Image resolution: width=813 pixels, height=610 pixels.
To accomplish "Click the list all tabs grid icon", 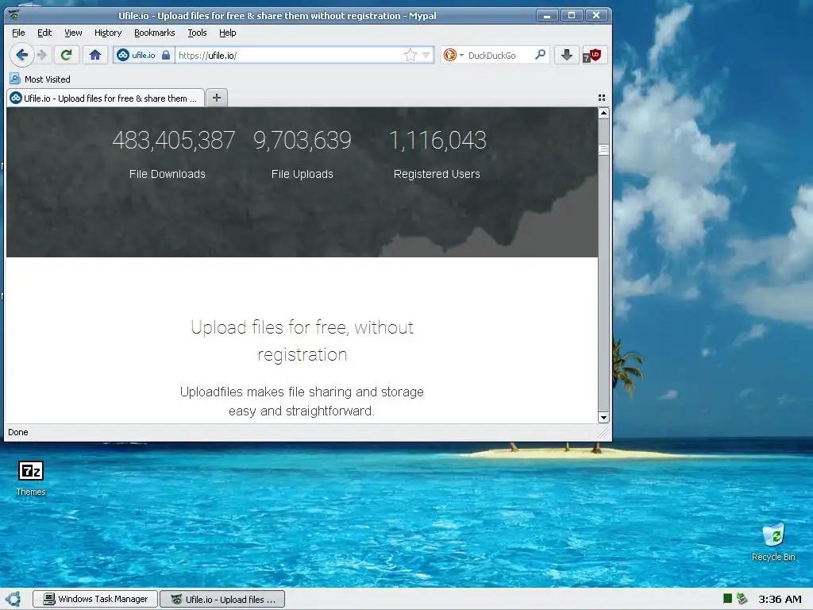I will click(x=602, y=98).
